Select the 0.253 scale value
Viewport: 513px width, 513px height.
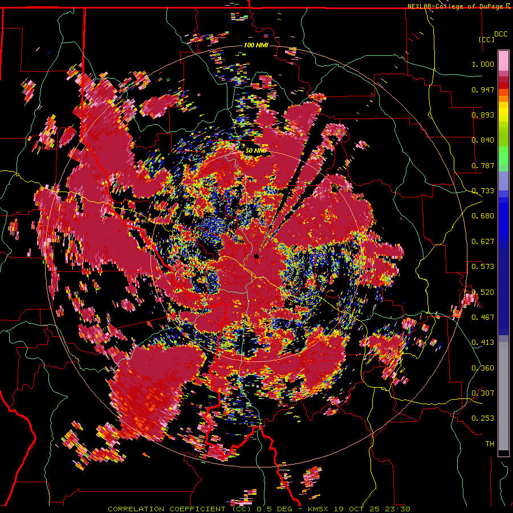483,418
